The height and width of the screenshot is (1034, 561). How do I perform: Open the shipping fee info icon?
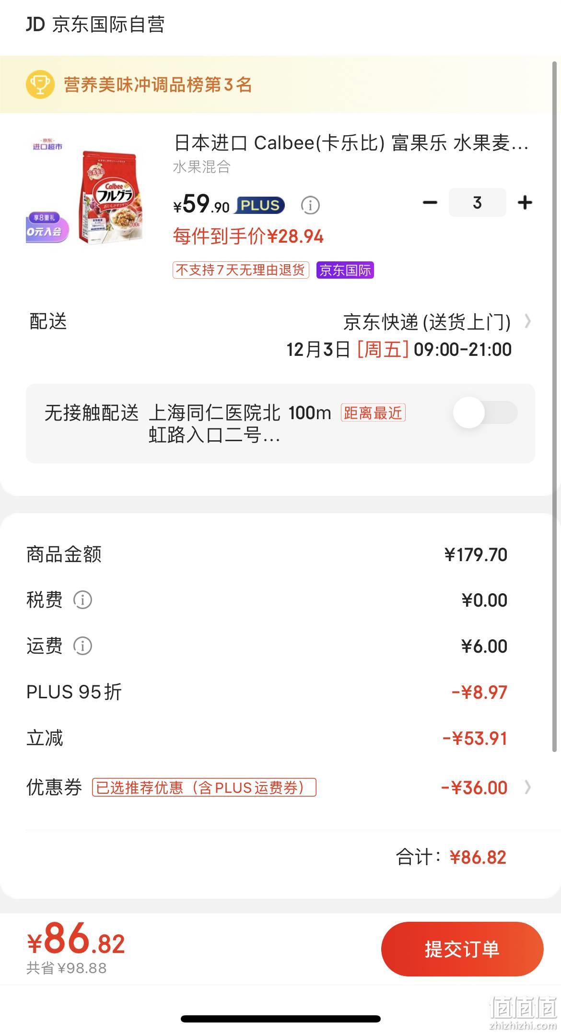point(82,646)
